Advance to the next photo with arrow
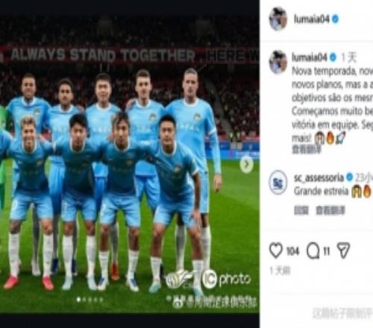Image resolution: width=373 pixels, height=328 pixels. coord(246,164)
